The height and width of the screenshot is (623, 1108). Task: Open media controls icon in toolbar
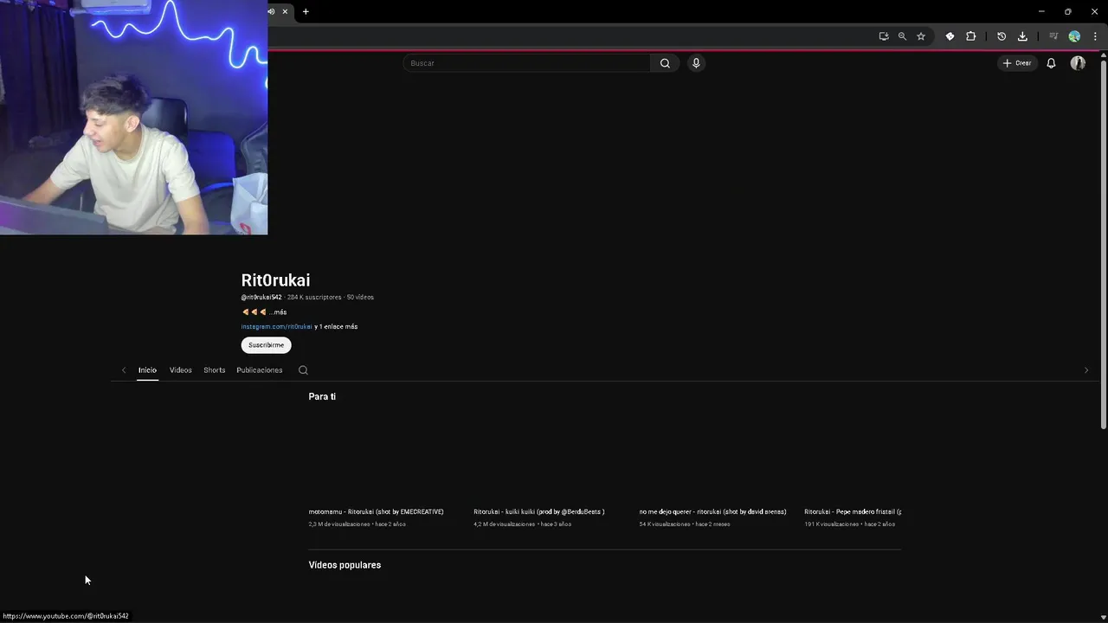[x=1053, y=36]
